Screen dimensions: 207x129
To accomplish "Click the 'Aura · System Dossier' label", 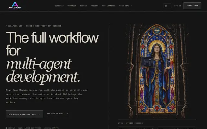I will (x=130, y=123).
